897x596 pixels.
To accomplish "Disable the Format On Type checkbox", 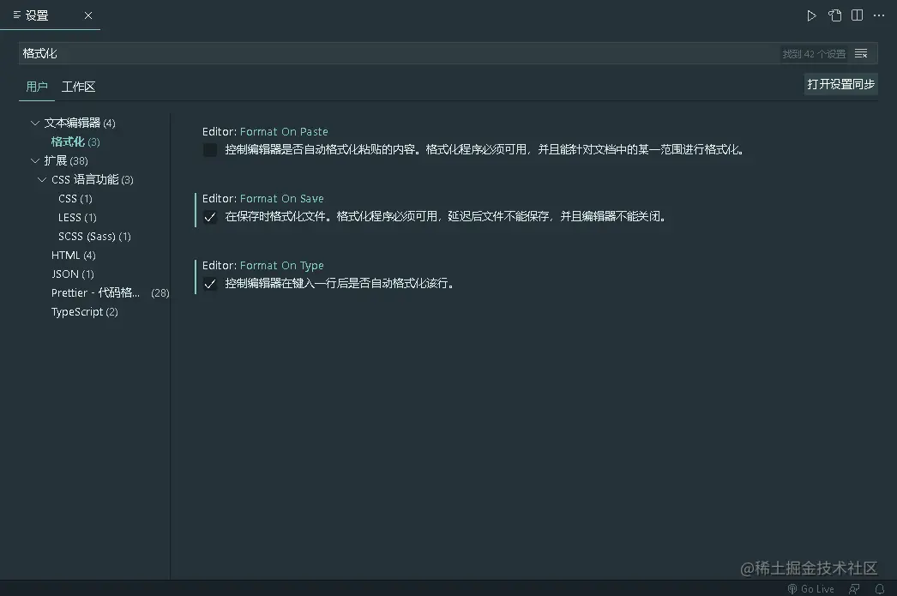I will click(210, 284).
